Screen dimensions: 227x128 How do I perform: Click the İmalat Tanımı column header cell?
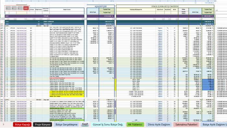(x=67, y=9)
